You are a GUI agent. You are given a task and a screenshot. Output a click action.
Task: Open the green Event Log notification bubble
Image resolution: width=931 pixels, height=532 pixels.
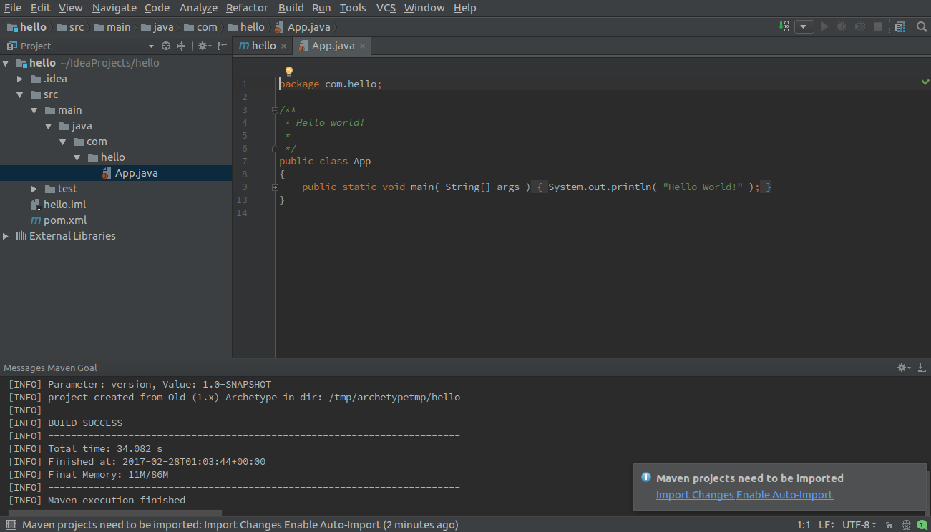click(922, 525)
